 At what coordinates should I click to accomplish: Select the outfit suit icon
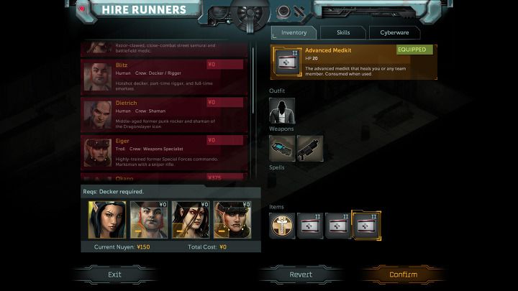click(x=282, y=110)
